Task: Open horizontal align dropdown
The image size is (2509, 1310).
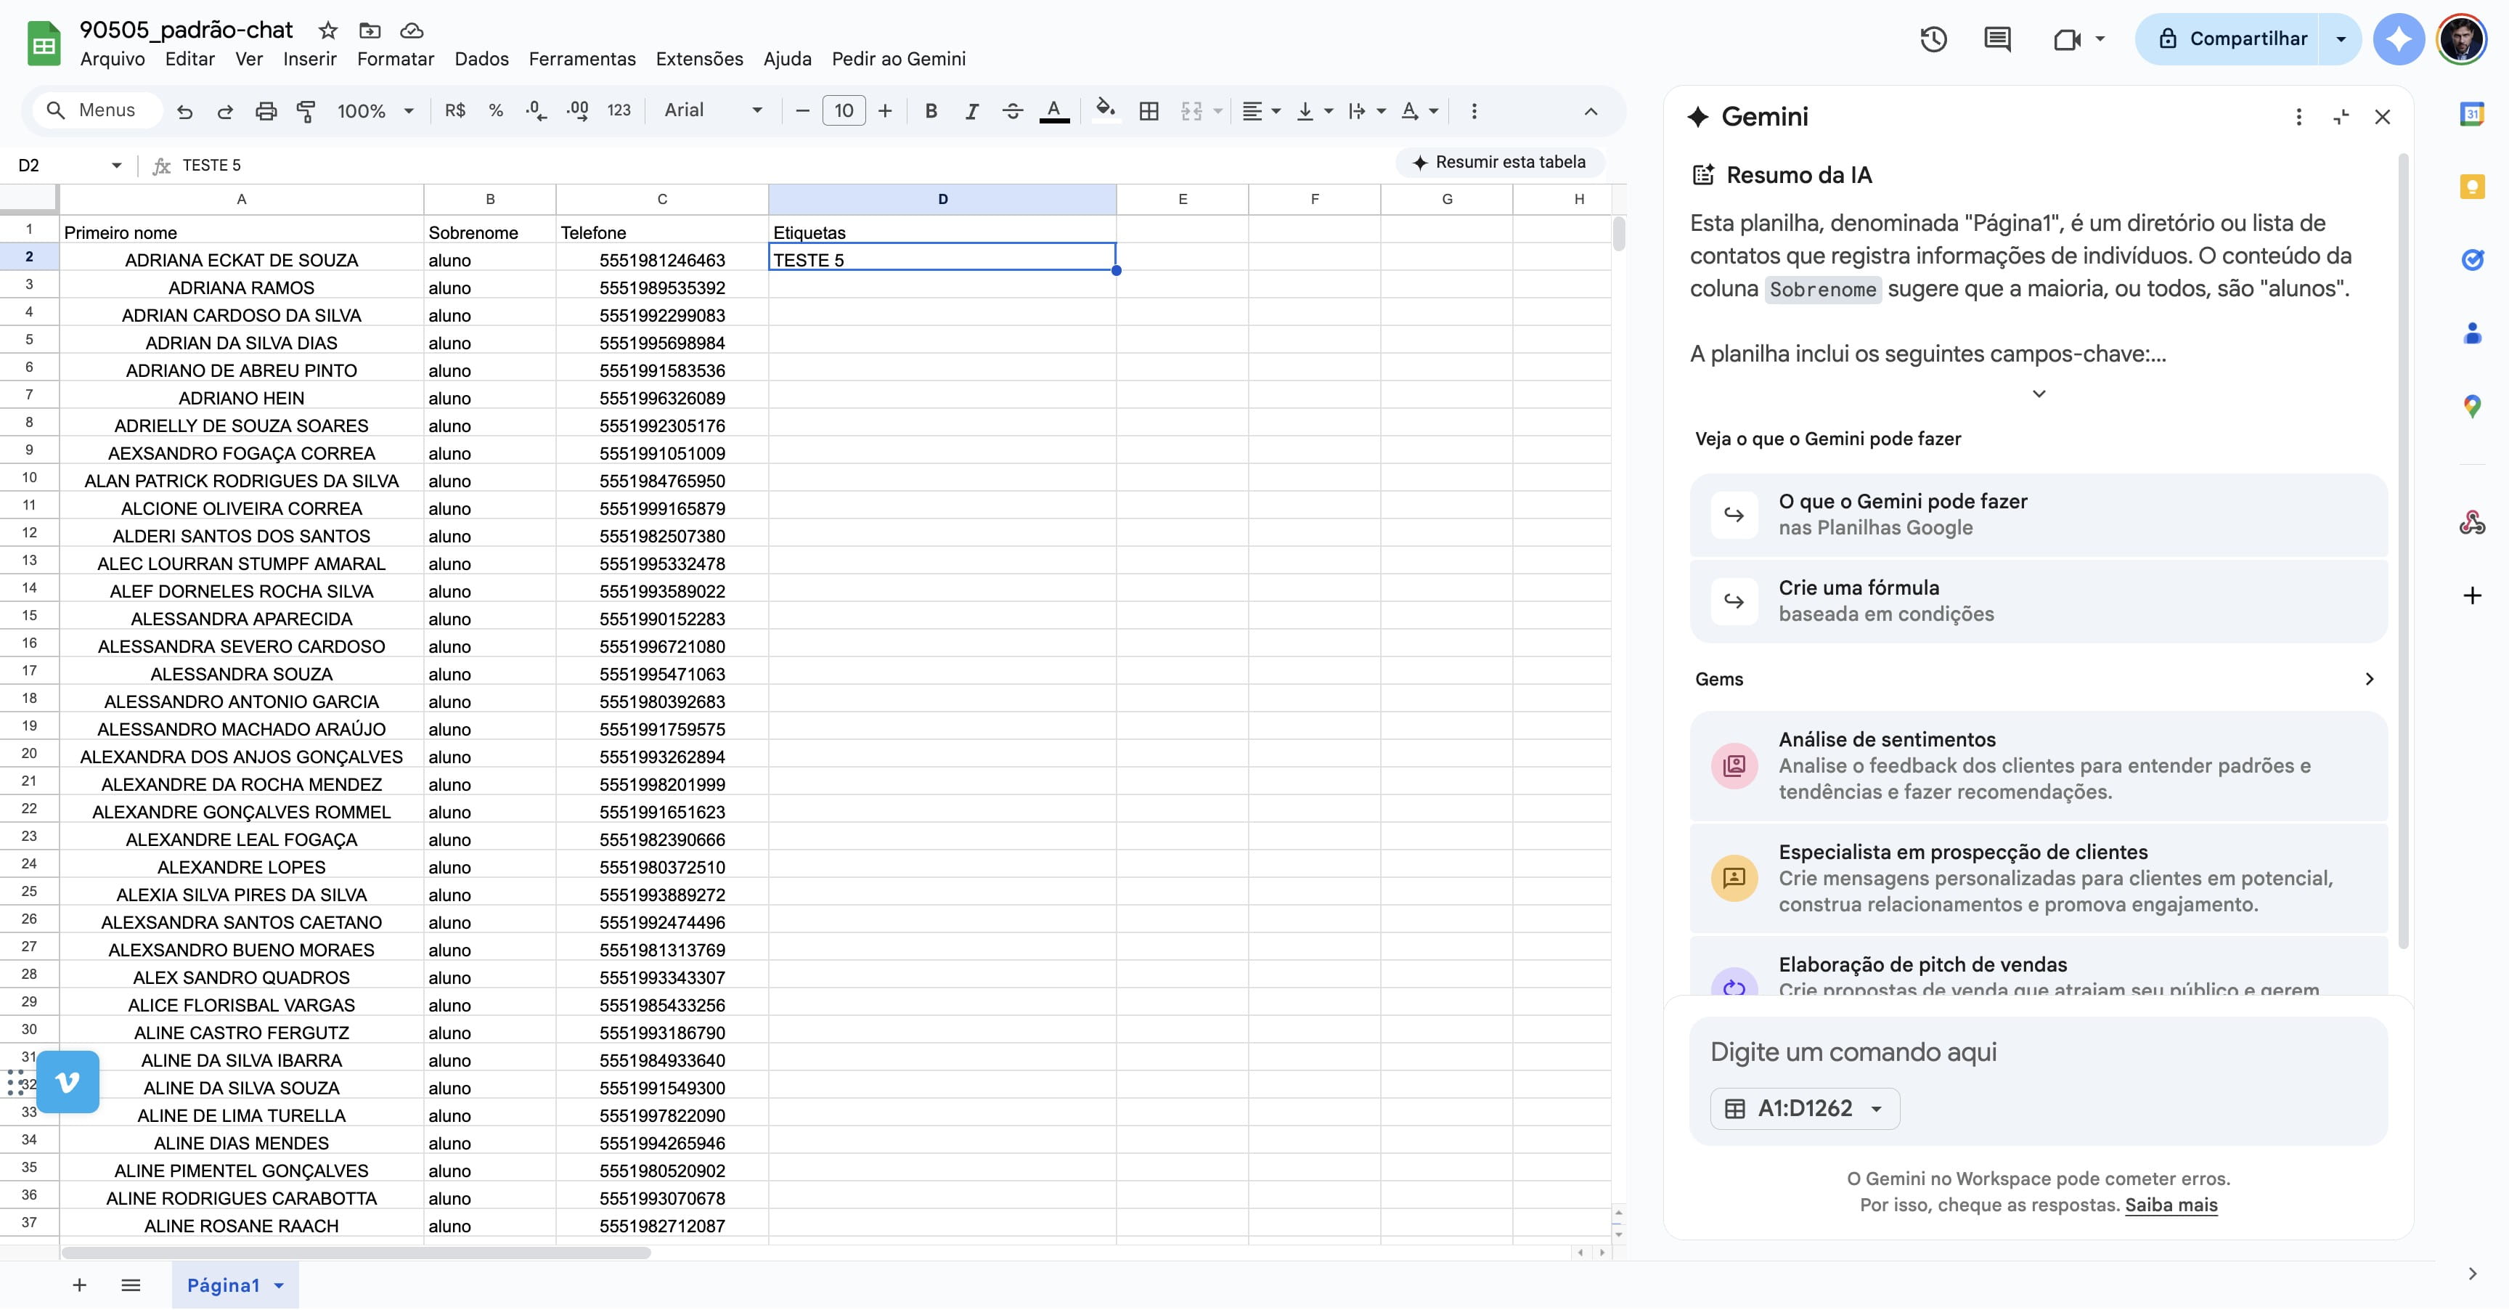Action: click(x=1261, y=111)
